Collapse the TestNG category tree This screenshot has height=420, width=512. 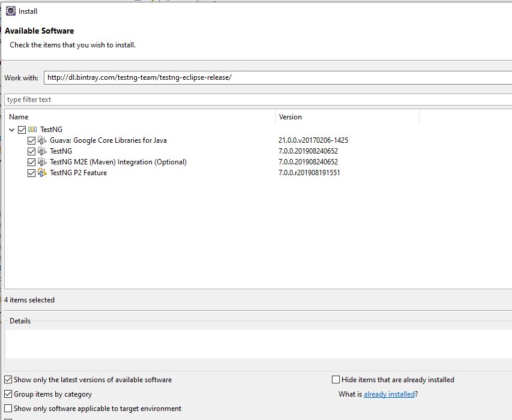(x=12, y=130)
